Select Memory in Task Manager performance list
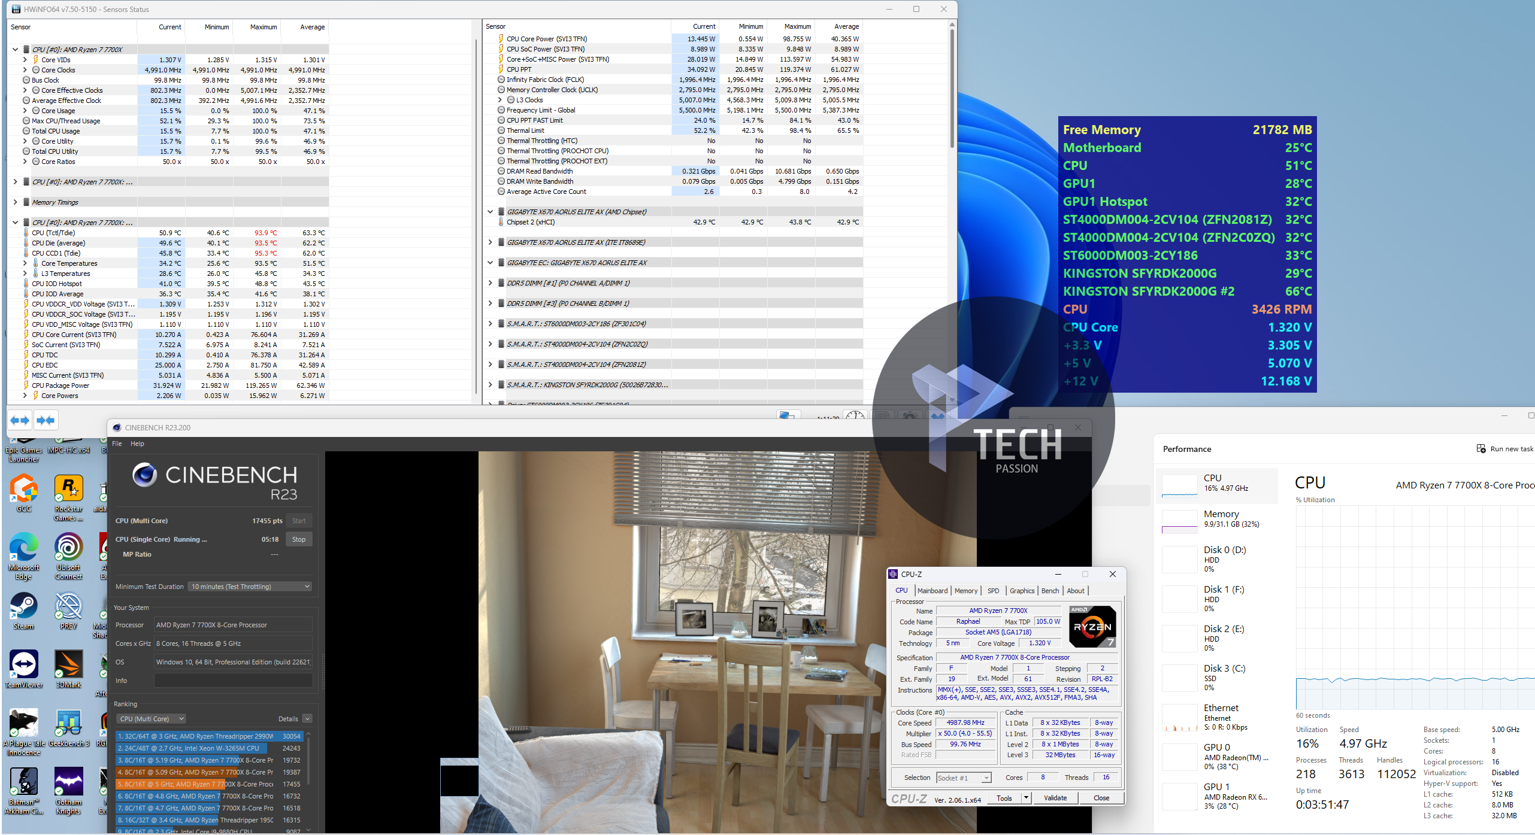The width and height of the screenshot is (1535, 835). coord(1216,518)
